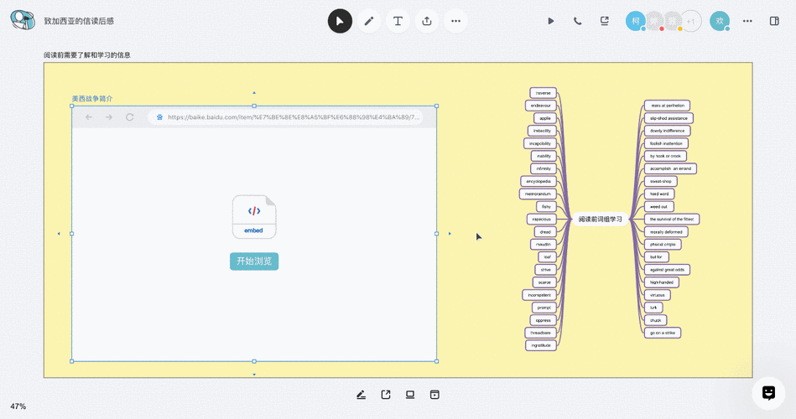This screenshot has width=796, height=419.
Task: Go back in embedded browser
Action: point(89,117)
